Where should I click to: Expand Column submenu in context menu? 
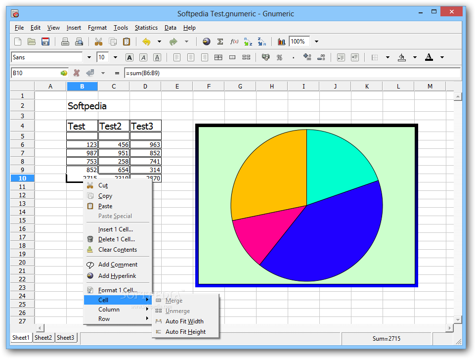(118, 310)
